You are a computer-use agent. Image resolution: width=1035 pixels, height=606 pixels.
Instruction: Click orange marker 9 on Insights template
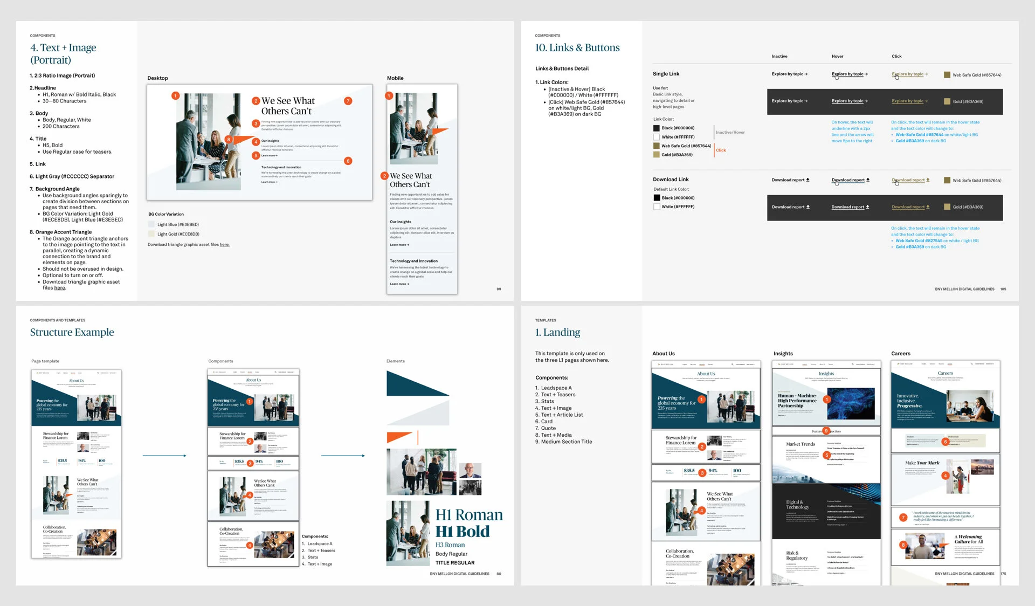pyautogui.click(x=826, y=431)
